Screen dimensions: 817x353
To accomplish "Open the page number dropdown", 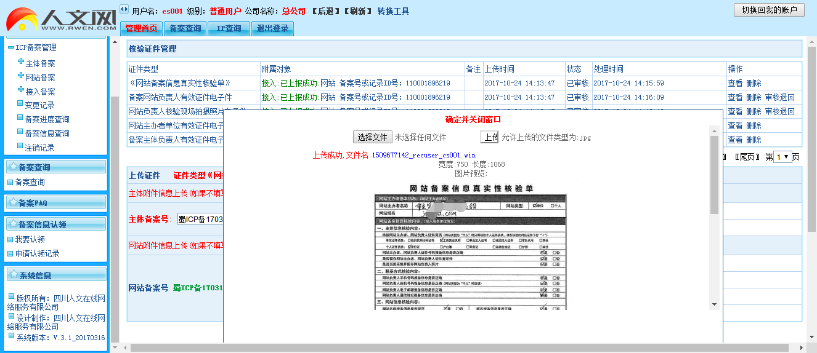I will coord(782,157).
